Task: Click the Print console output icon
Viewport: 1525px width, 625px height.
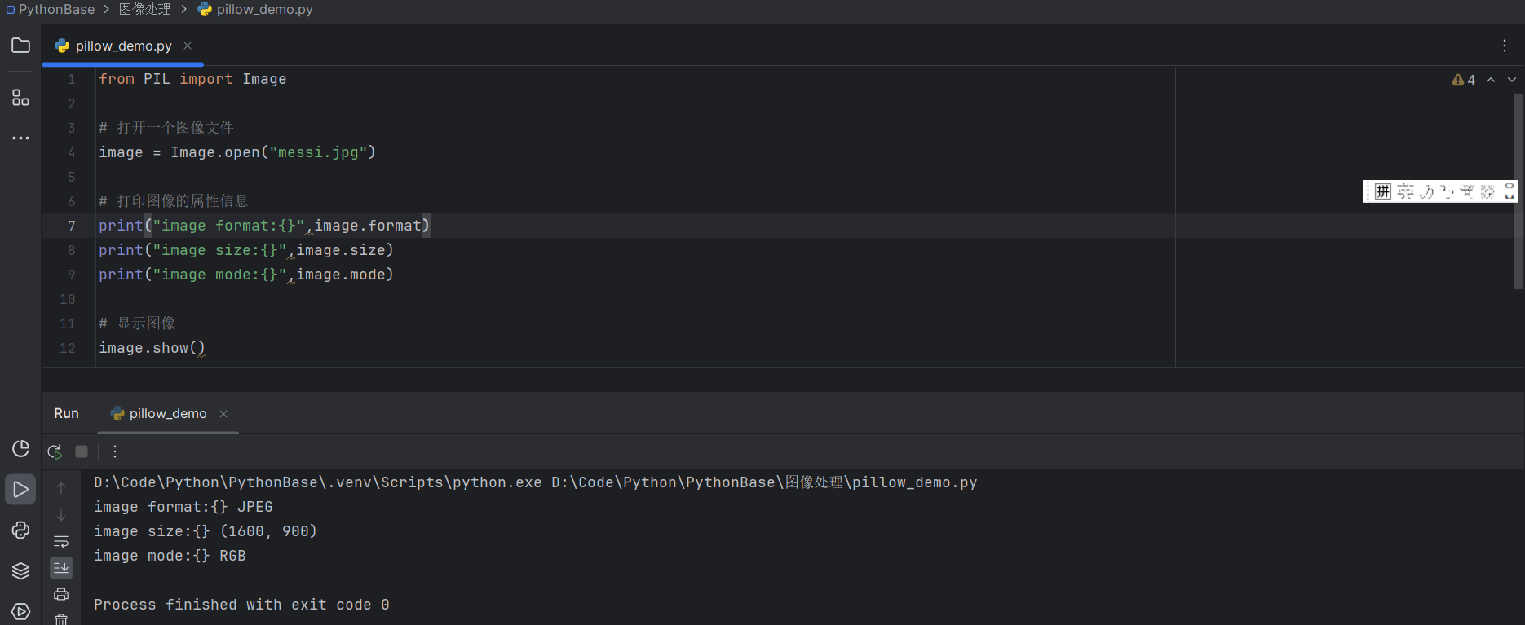Action: coord(61,594)
